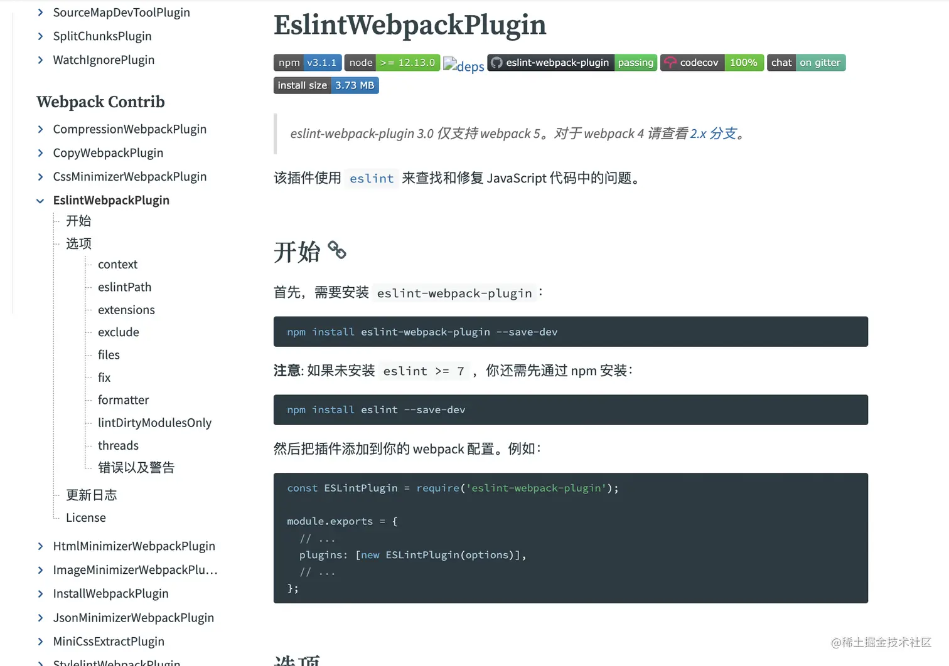Jump to 更新日志 section
This screenshot has width=949, height=666.
(91, 495)
